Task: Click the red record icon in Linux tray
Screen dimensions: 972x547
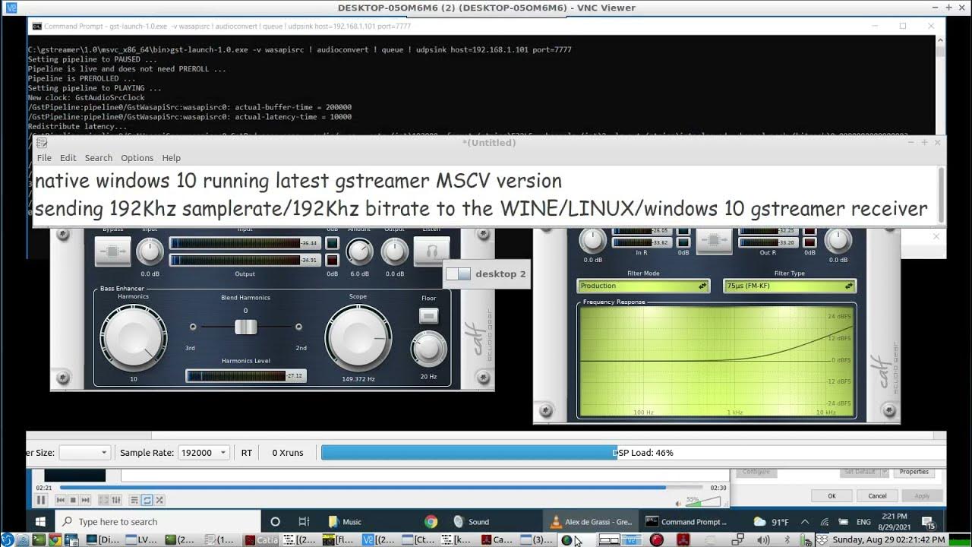Action: (x=657, y=540)
